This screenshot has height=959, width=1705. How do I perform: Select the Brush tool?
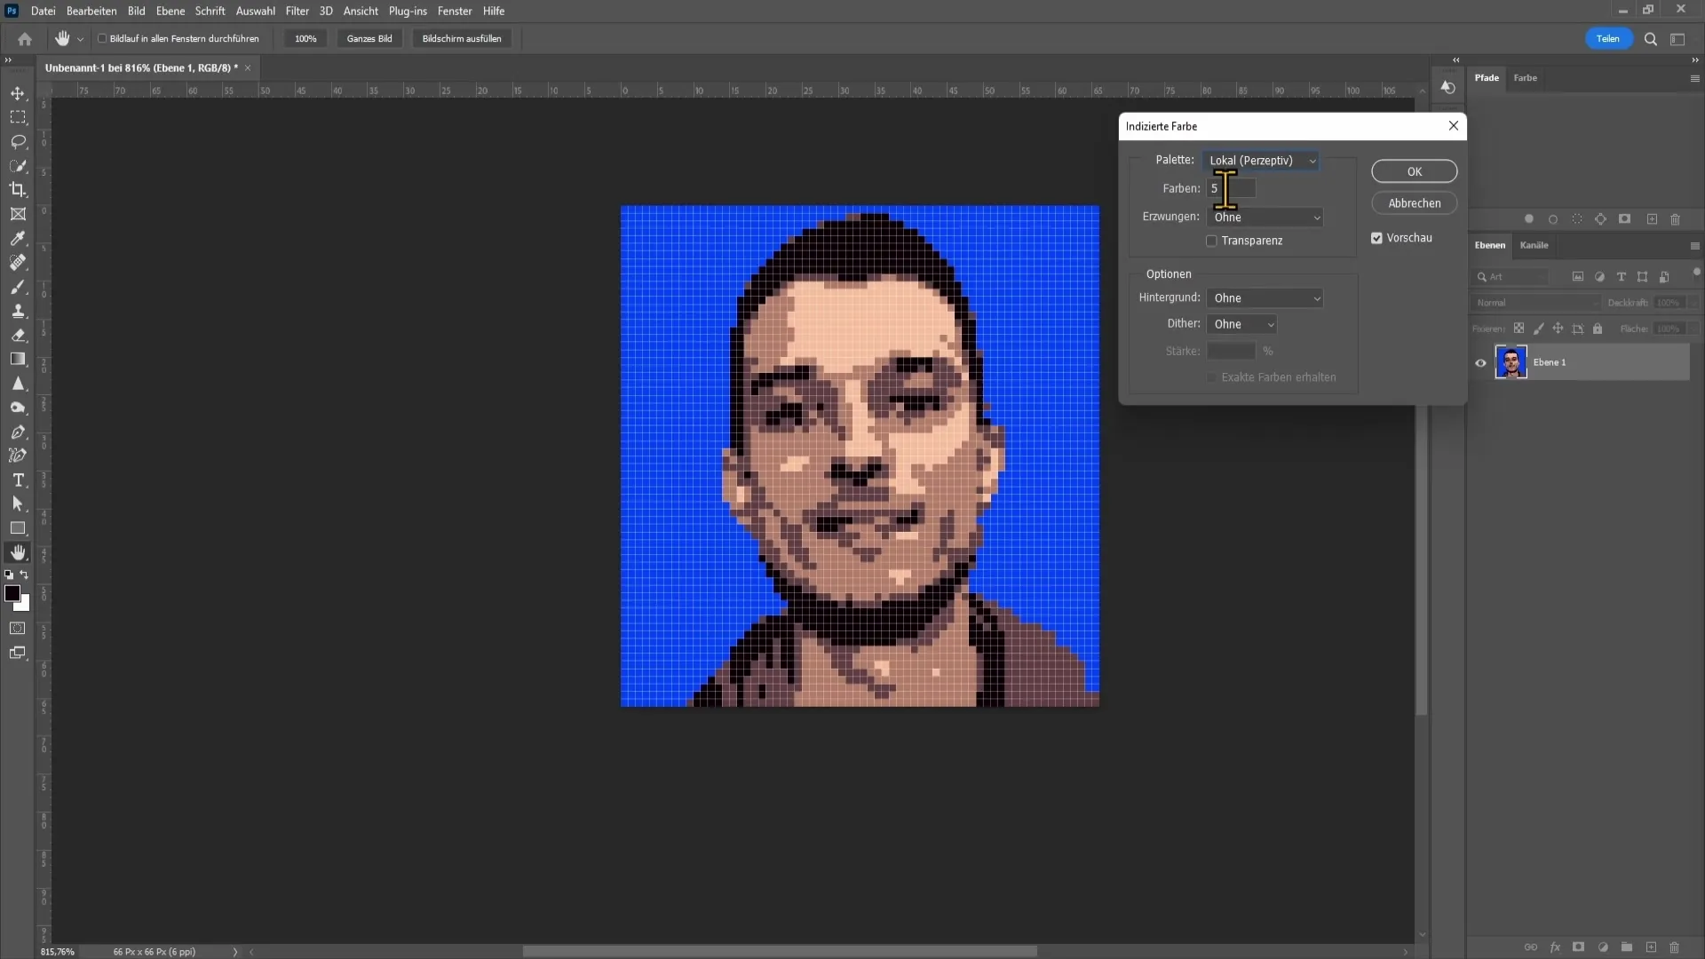click(x=18, y=287)
